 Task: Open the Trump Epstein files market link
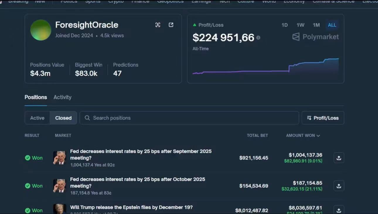[x=131, y=207]
